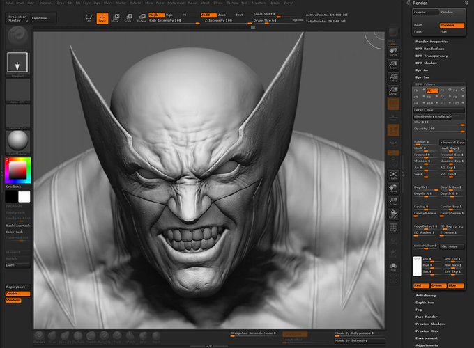Screen dimensions: 474x348
Task: Toggle the Zadd button
Action: [208, 15]
